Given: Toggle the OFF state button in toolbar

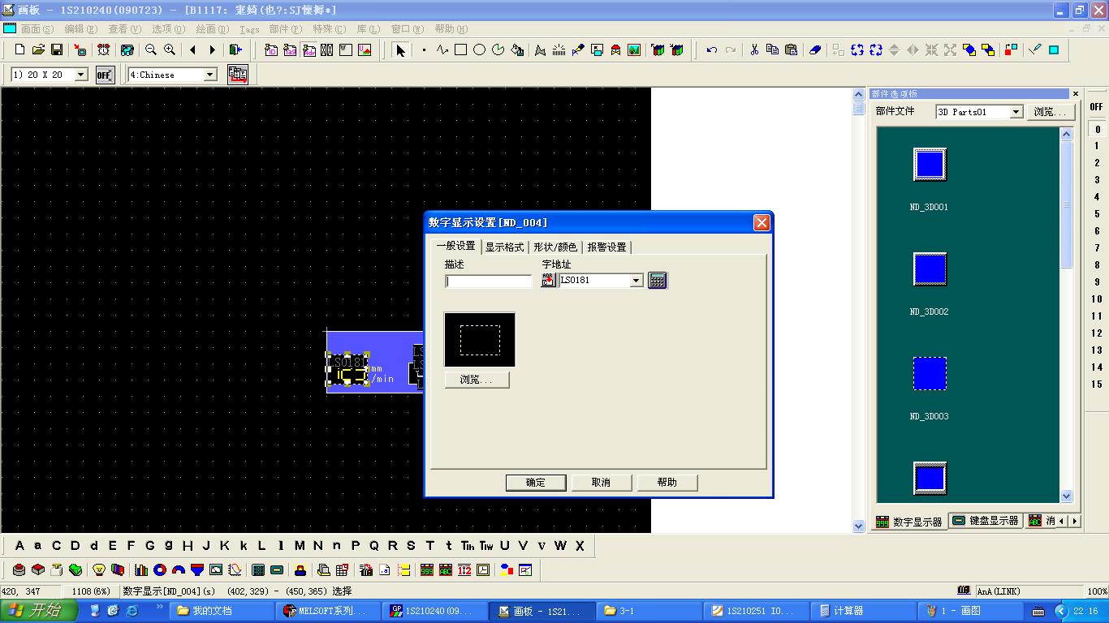Looking at the screenshot, I should click(105, 75).
